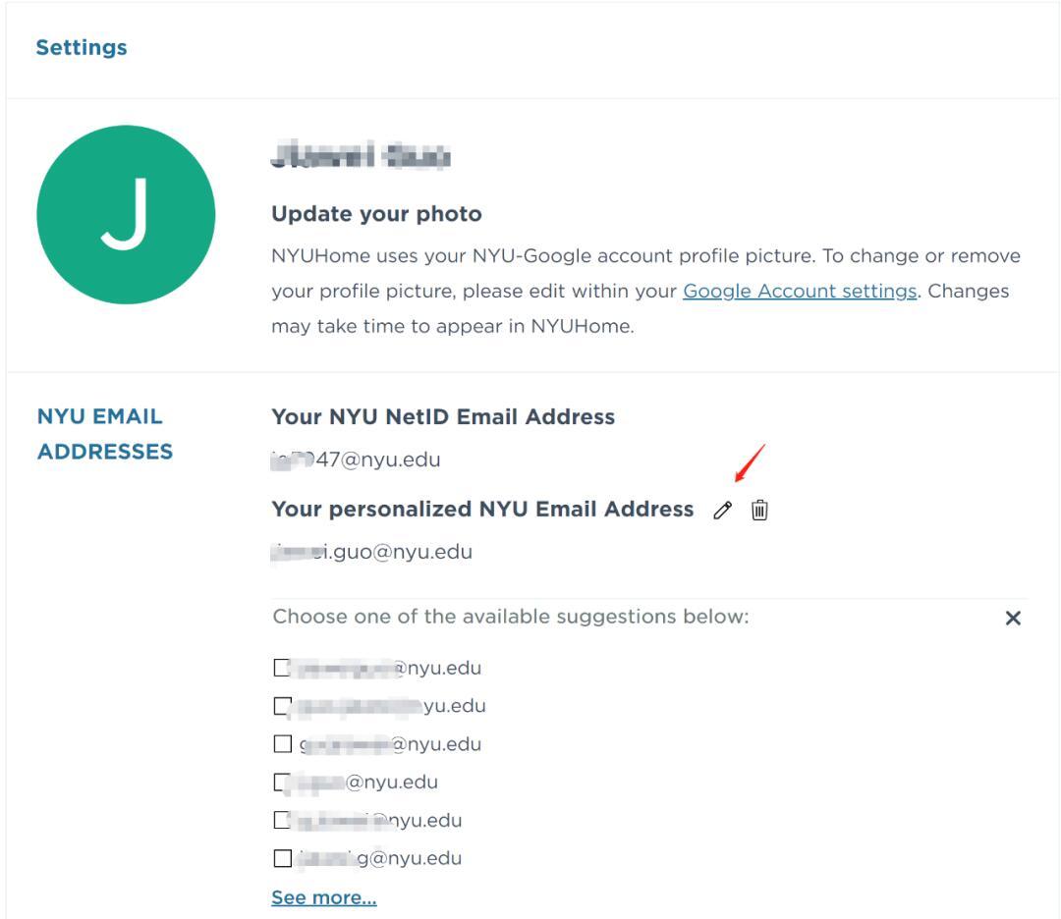
Task: Click the pencil icon to edit personalized email
Action: (723, 510)
